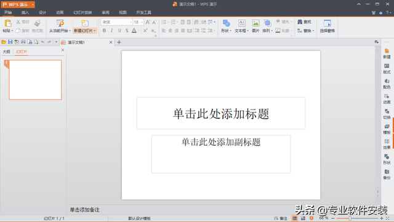Select the Format Painter brush

coord(38,23)
